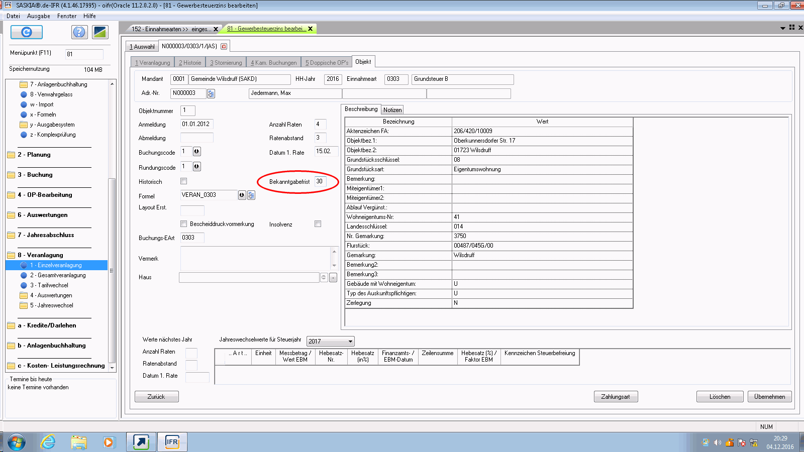Toggle the Historisch checkbox

184,181
